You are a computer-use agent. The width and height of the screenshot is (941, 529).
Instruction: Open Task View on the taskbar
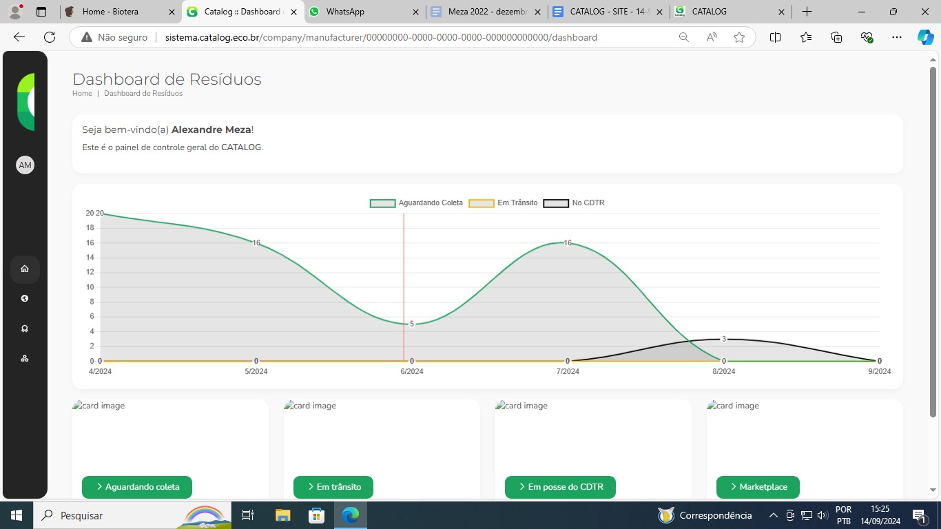[x=248, y=515]
